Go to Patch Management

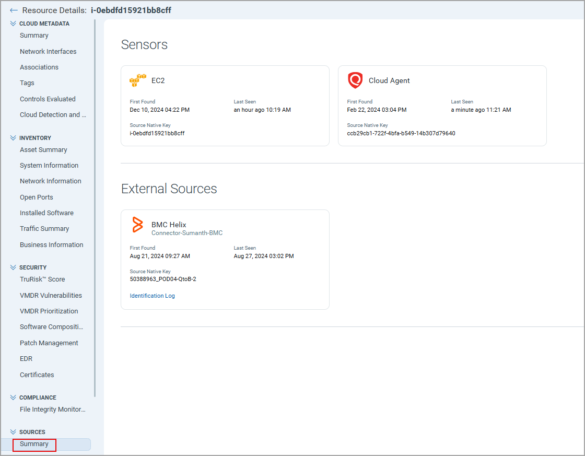point(49,343)
